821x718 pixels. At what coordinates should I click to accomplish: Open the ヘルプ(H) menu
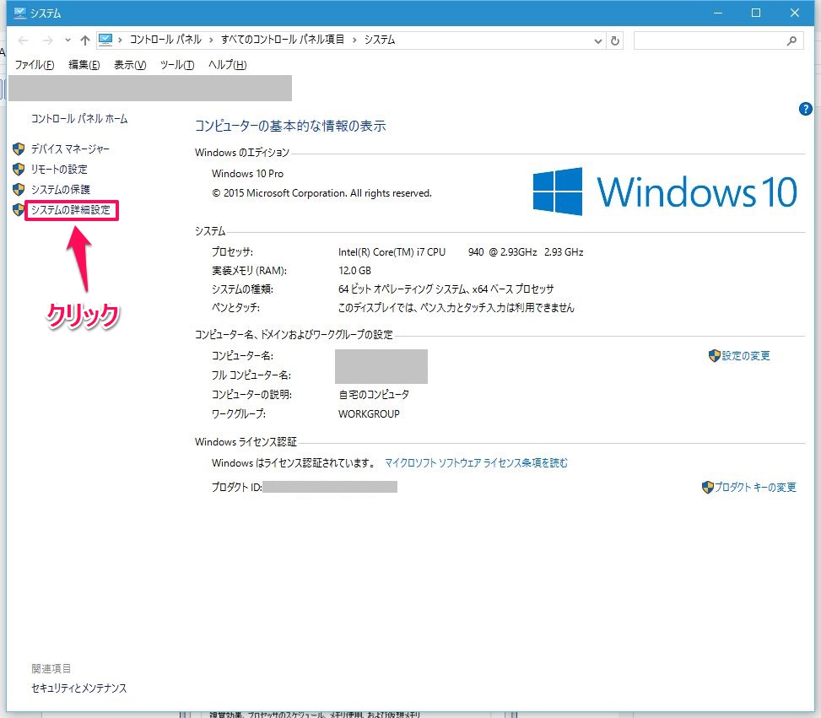point(227,65)
